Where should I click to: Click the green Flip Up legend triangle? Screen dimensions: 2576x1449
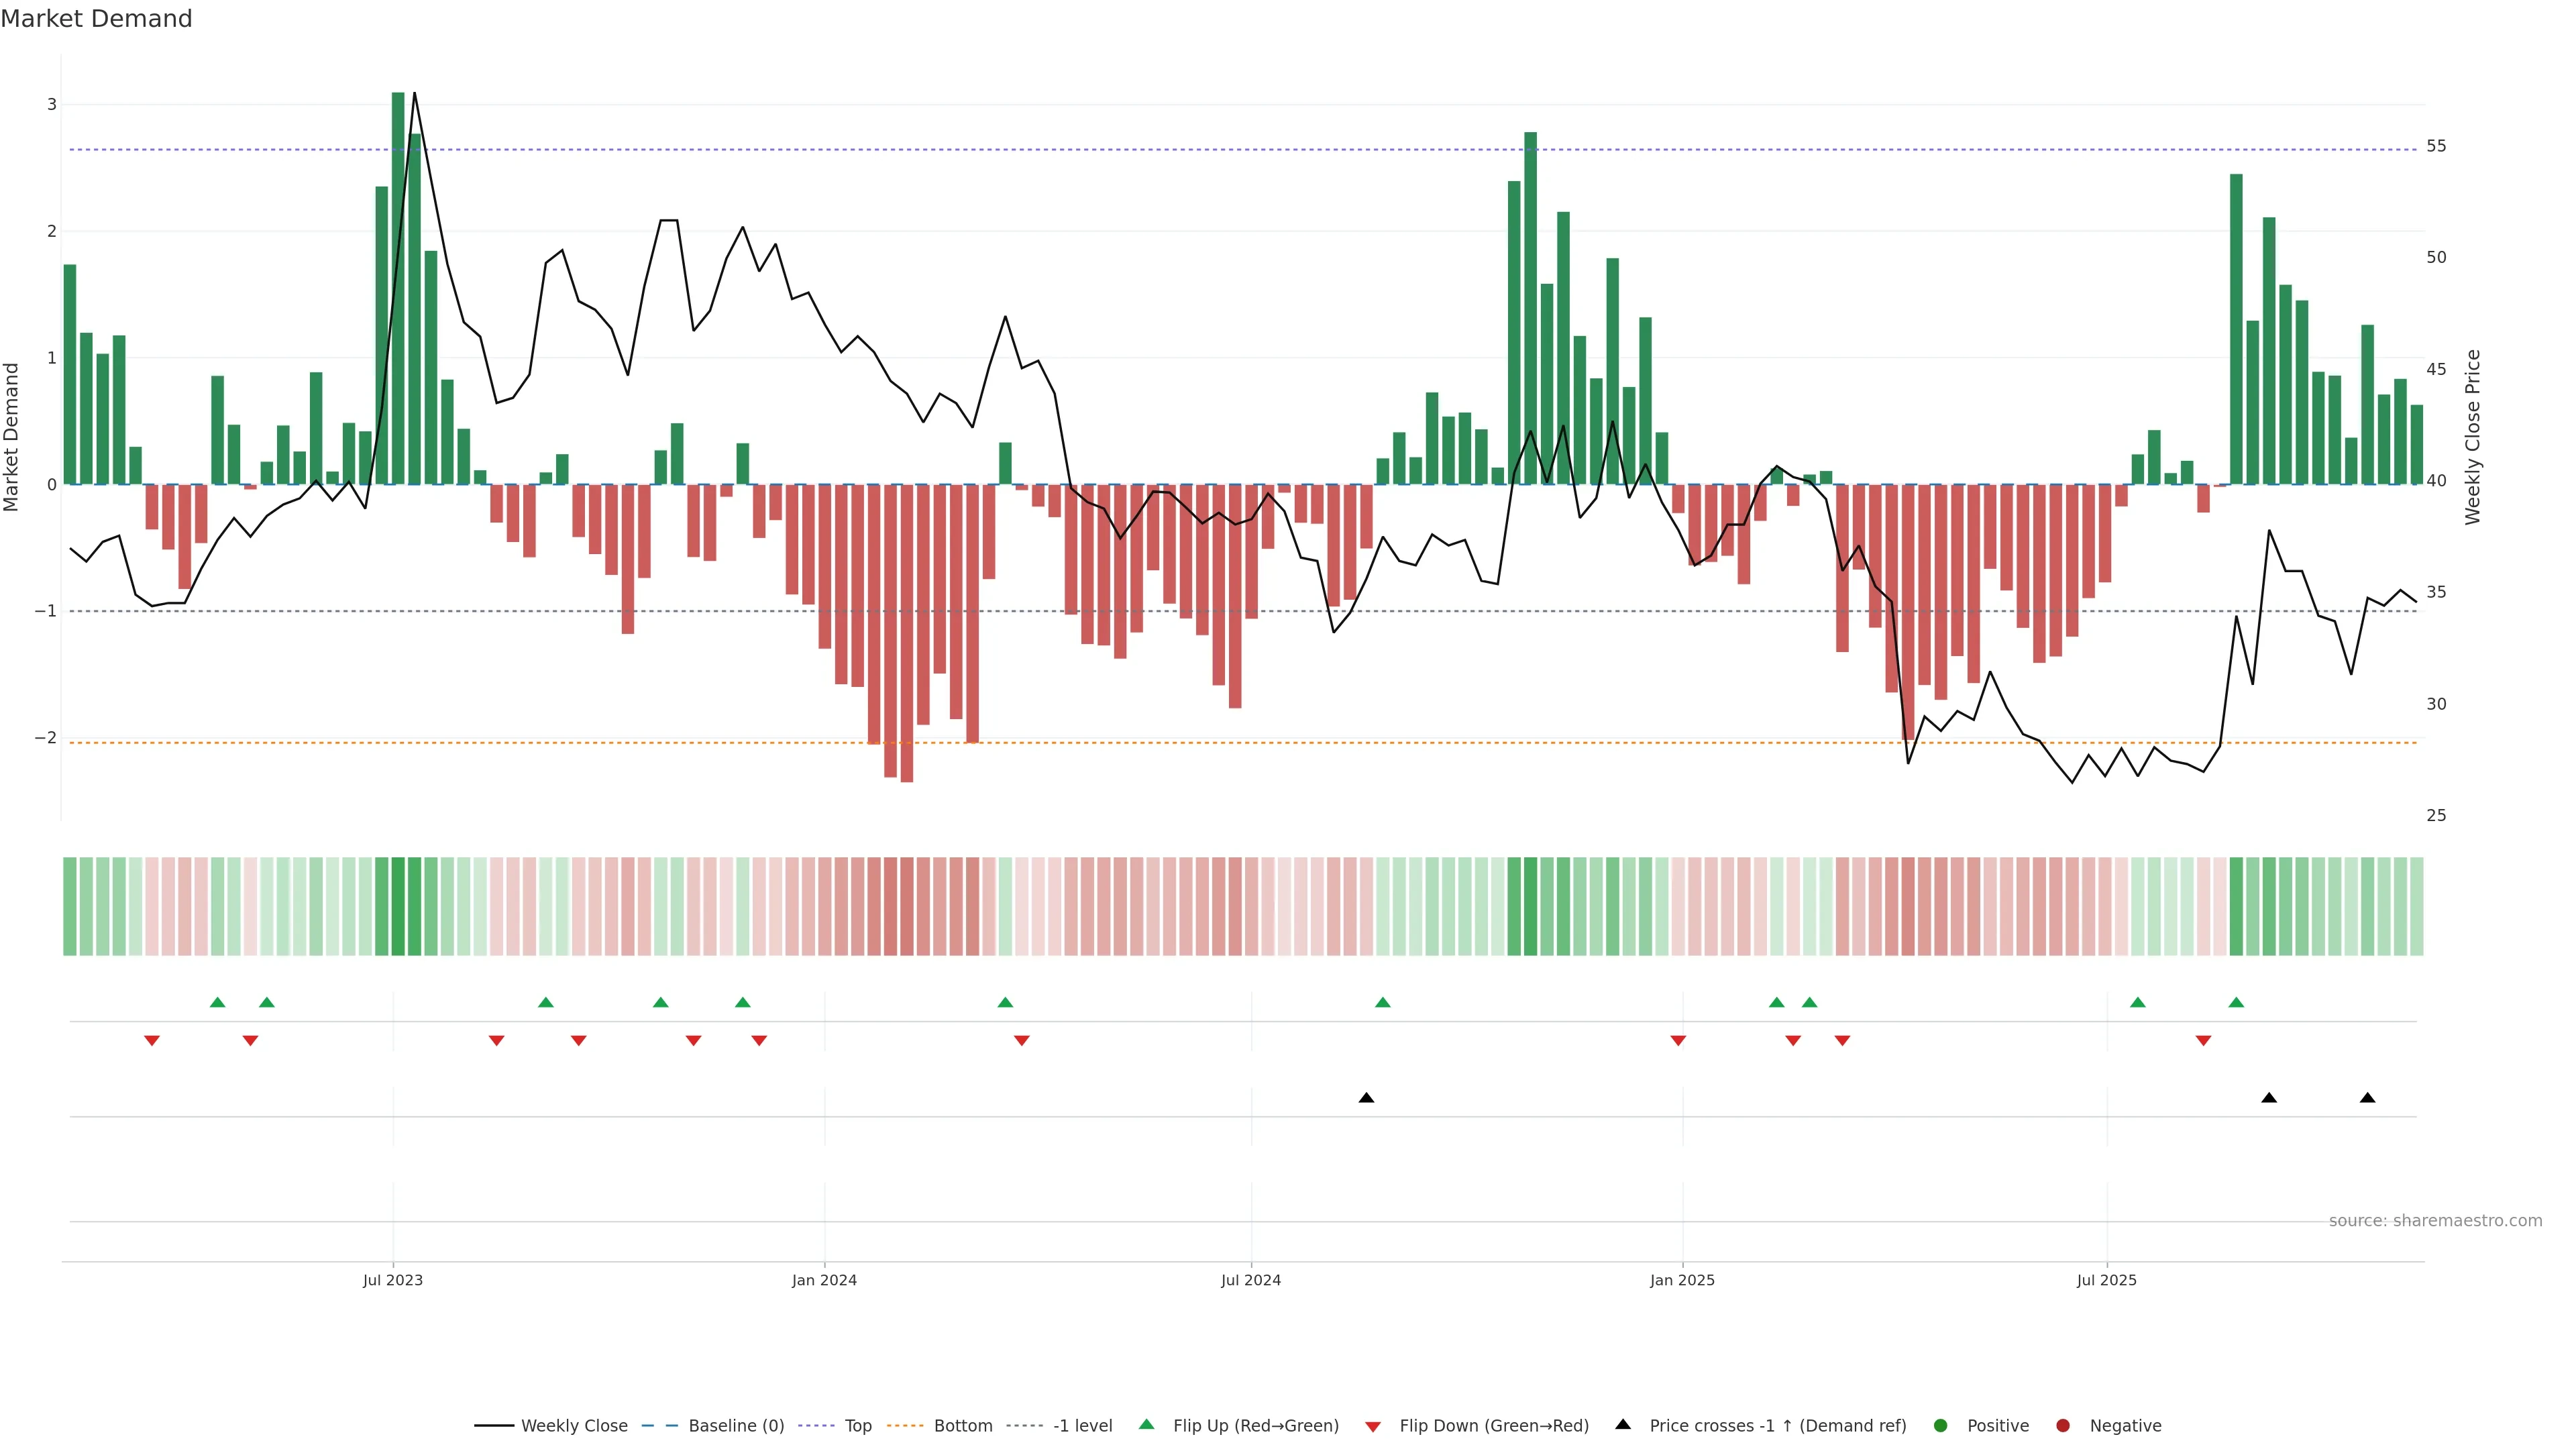1147,1425
